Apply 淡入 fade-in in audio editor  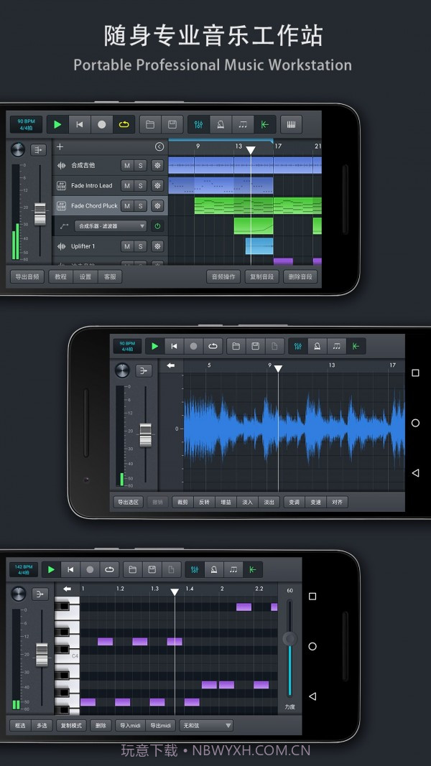tap(247, 502)
